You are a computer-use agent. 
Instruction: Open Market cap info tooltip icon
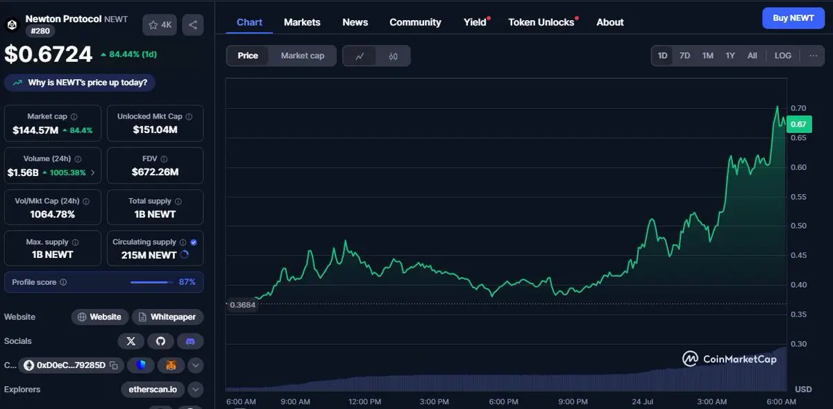74,117
